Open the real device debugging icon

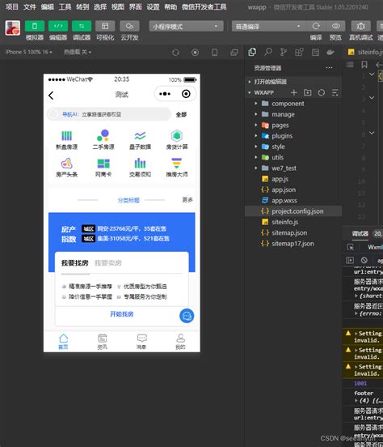pos(361,26)
